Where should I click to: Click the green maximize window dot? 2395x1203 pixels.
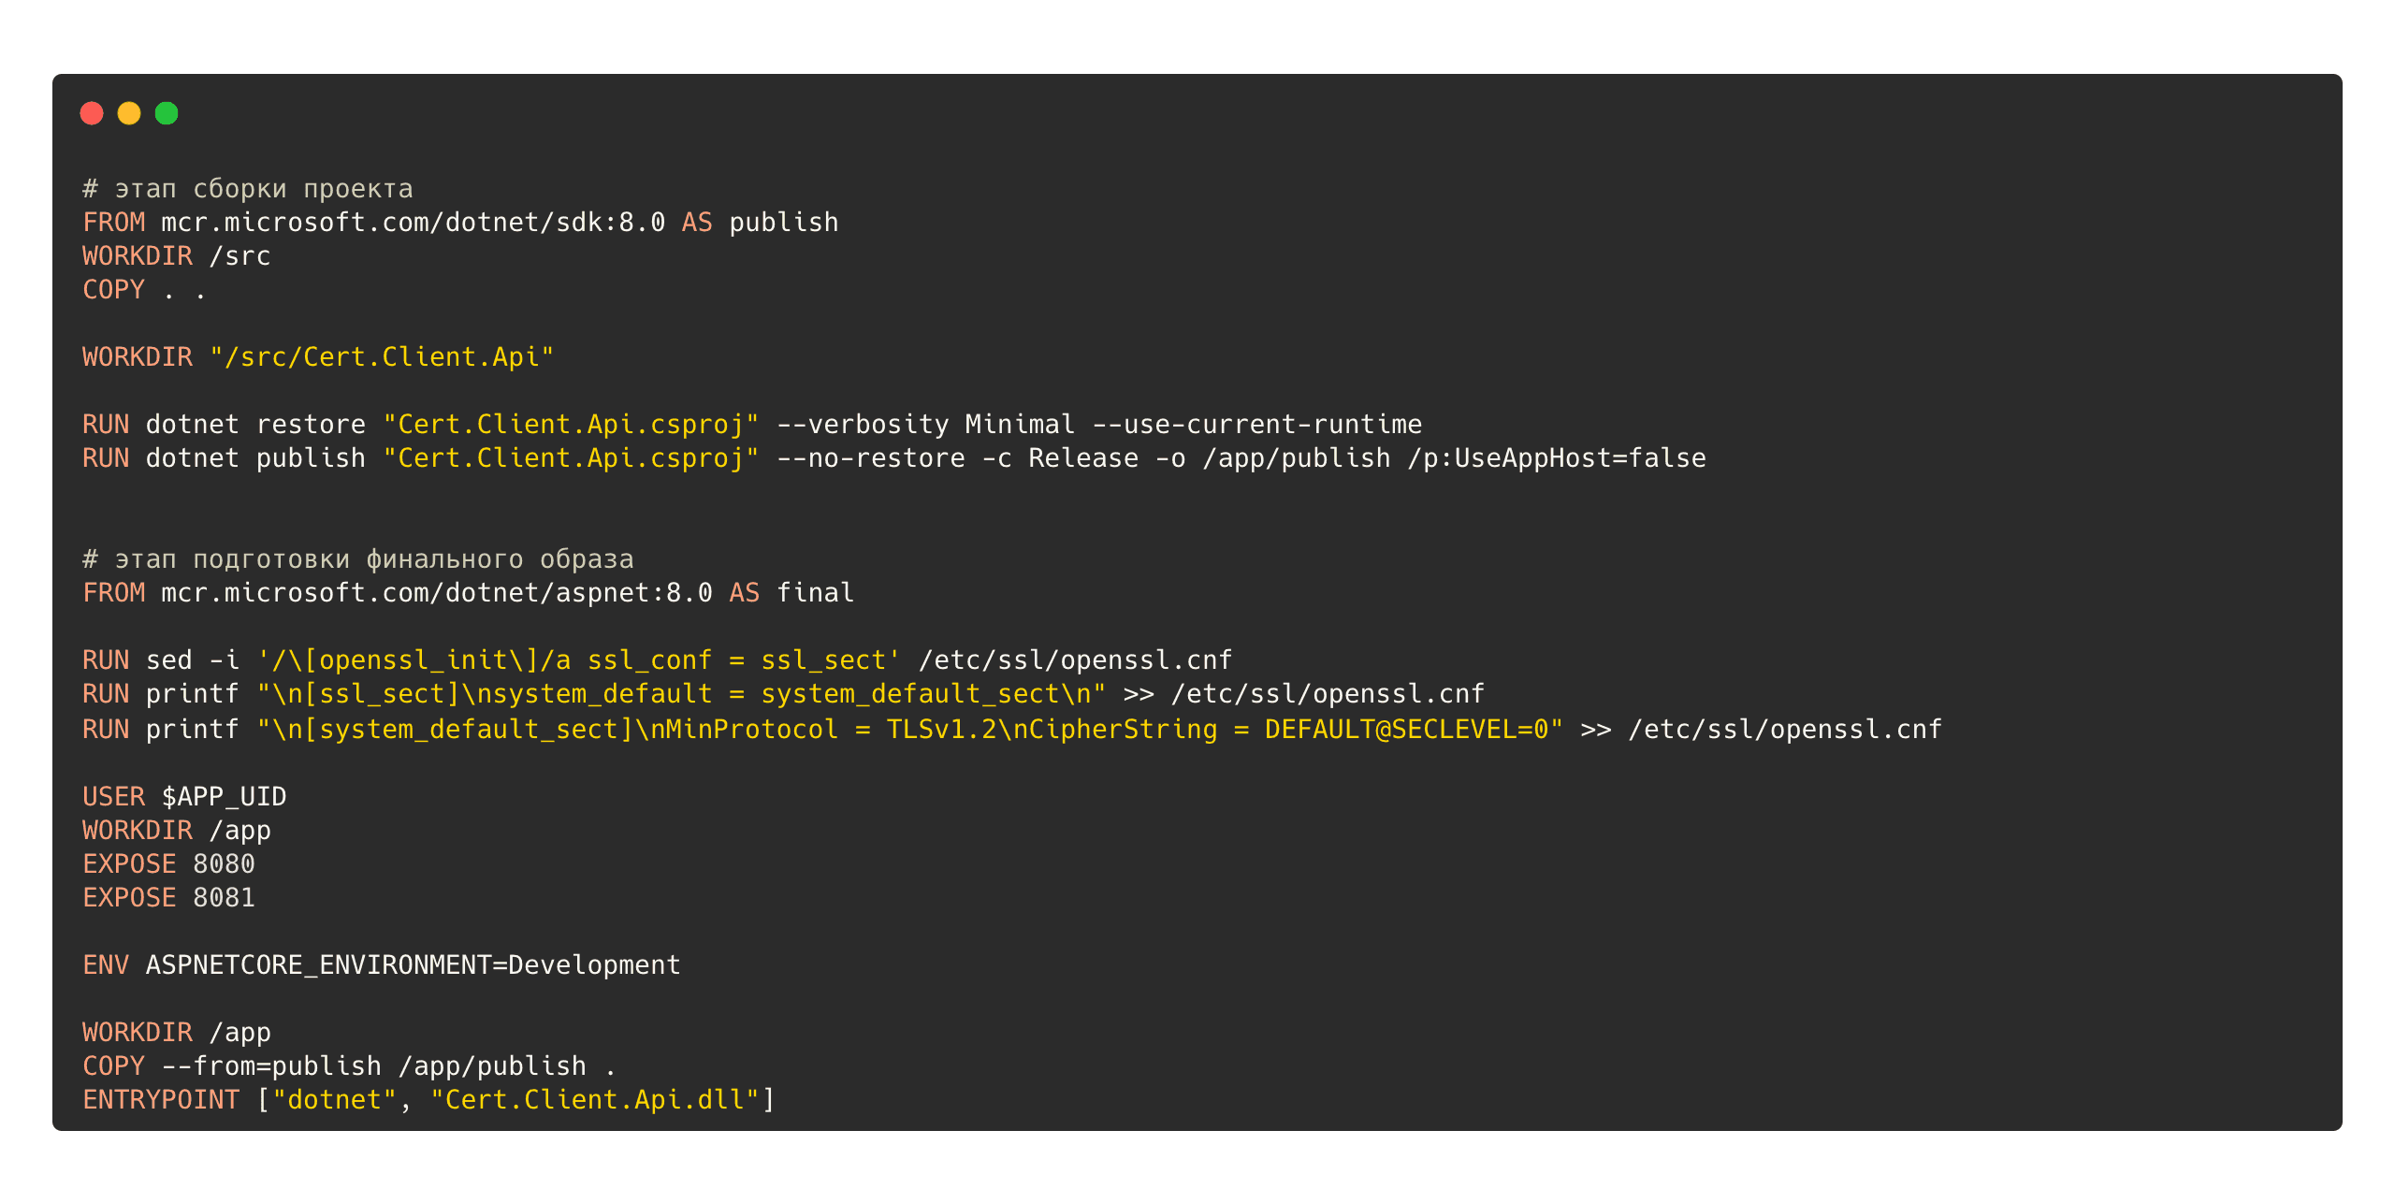tap(167, 113)
